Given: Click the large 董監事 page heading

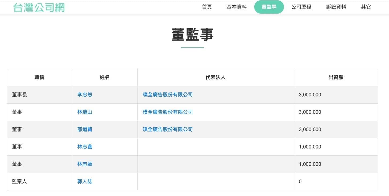Looking at the screenshot, I should pyautogui.click(x=192, y=35).
